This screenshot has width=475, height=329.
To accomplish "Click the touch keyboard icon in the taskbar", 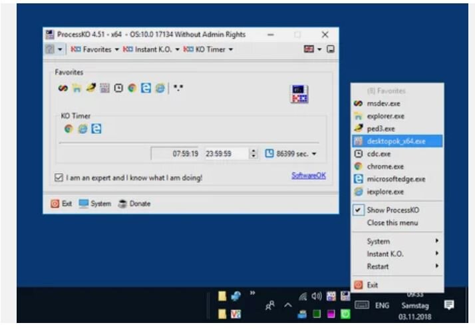I will 362,305.
